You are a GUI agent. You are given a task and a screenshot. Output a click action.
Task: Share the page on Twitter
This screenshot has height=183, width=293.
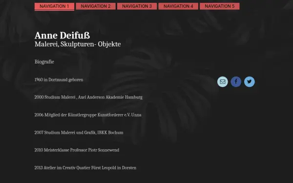point(249,82)
